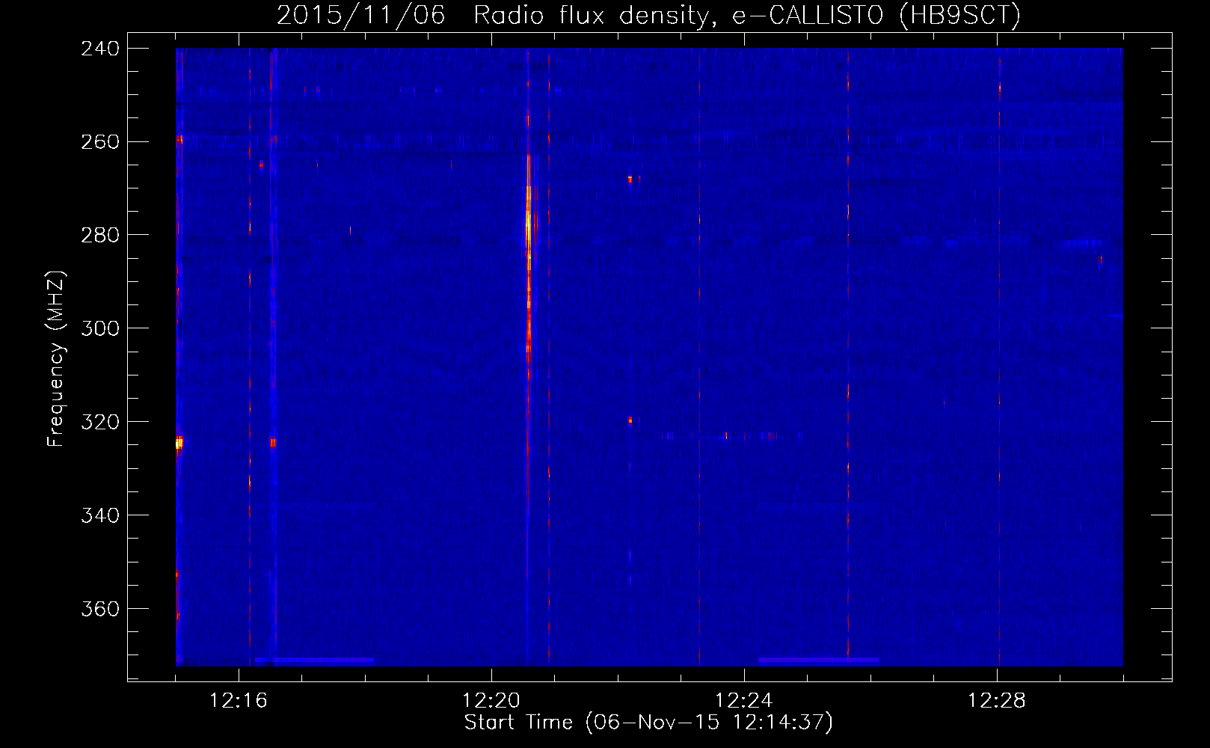The height and width of the screenshot is (748, 1210).
Task: Click the 12:28 time tick label
Action: (x=997, y=701)
